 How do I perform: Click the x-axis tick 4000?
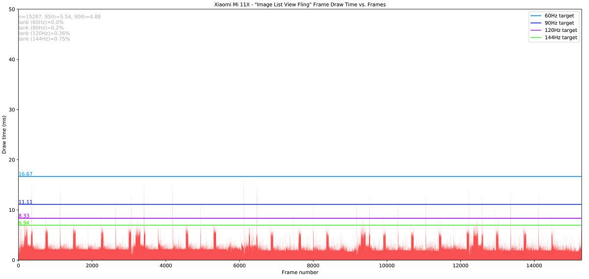[165, 265]
